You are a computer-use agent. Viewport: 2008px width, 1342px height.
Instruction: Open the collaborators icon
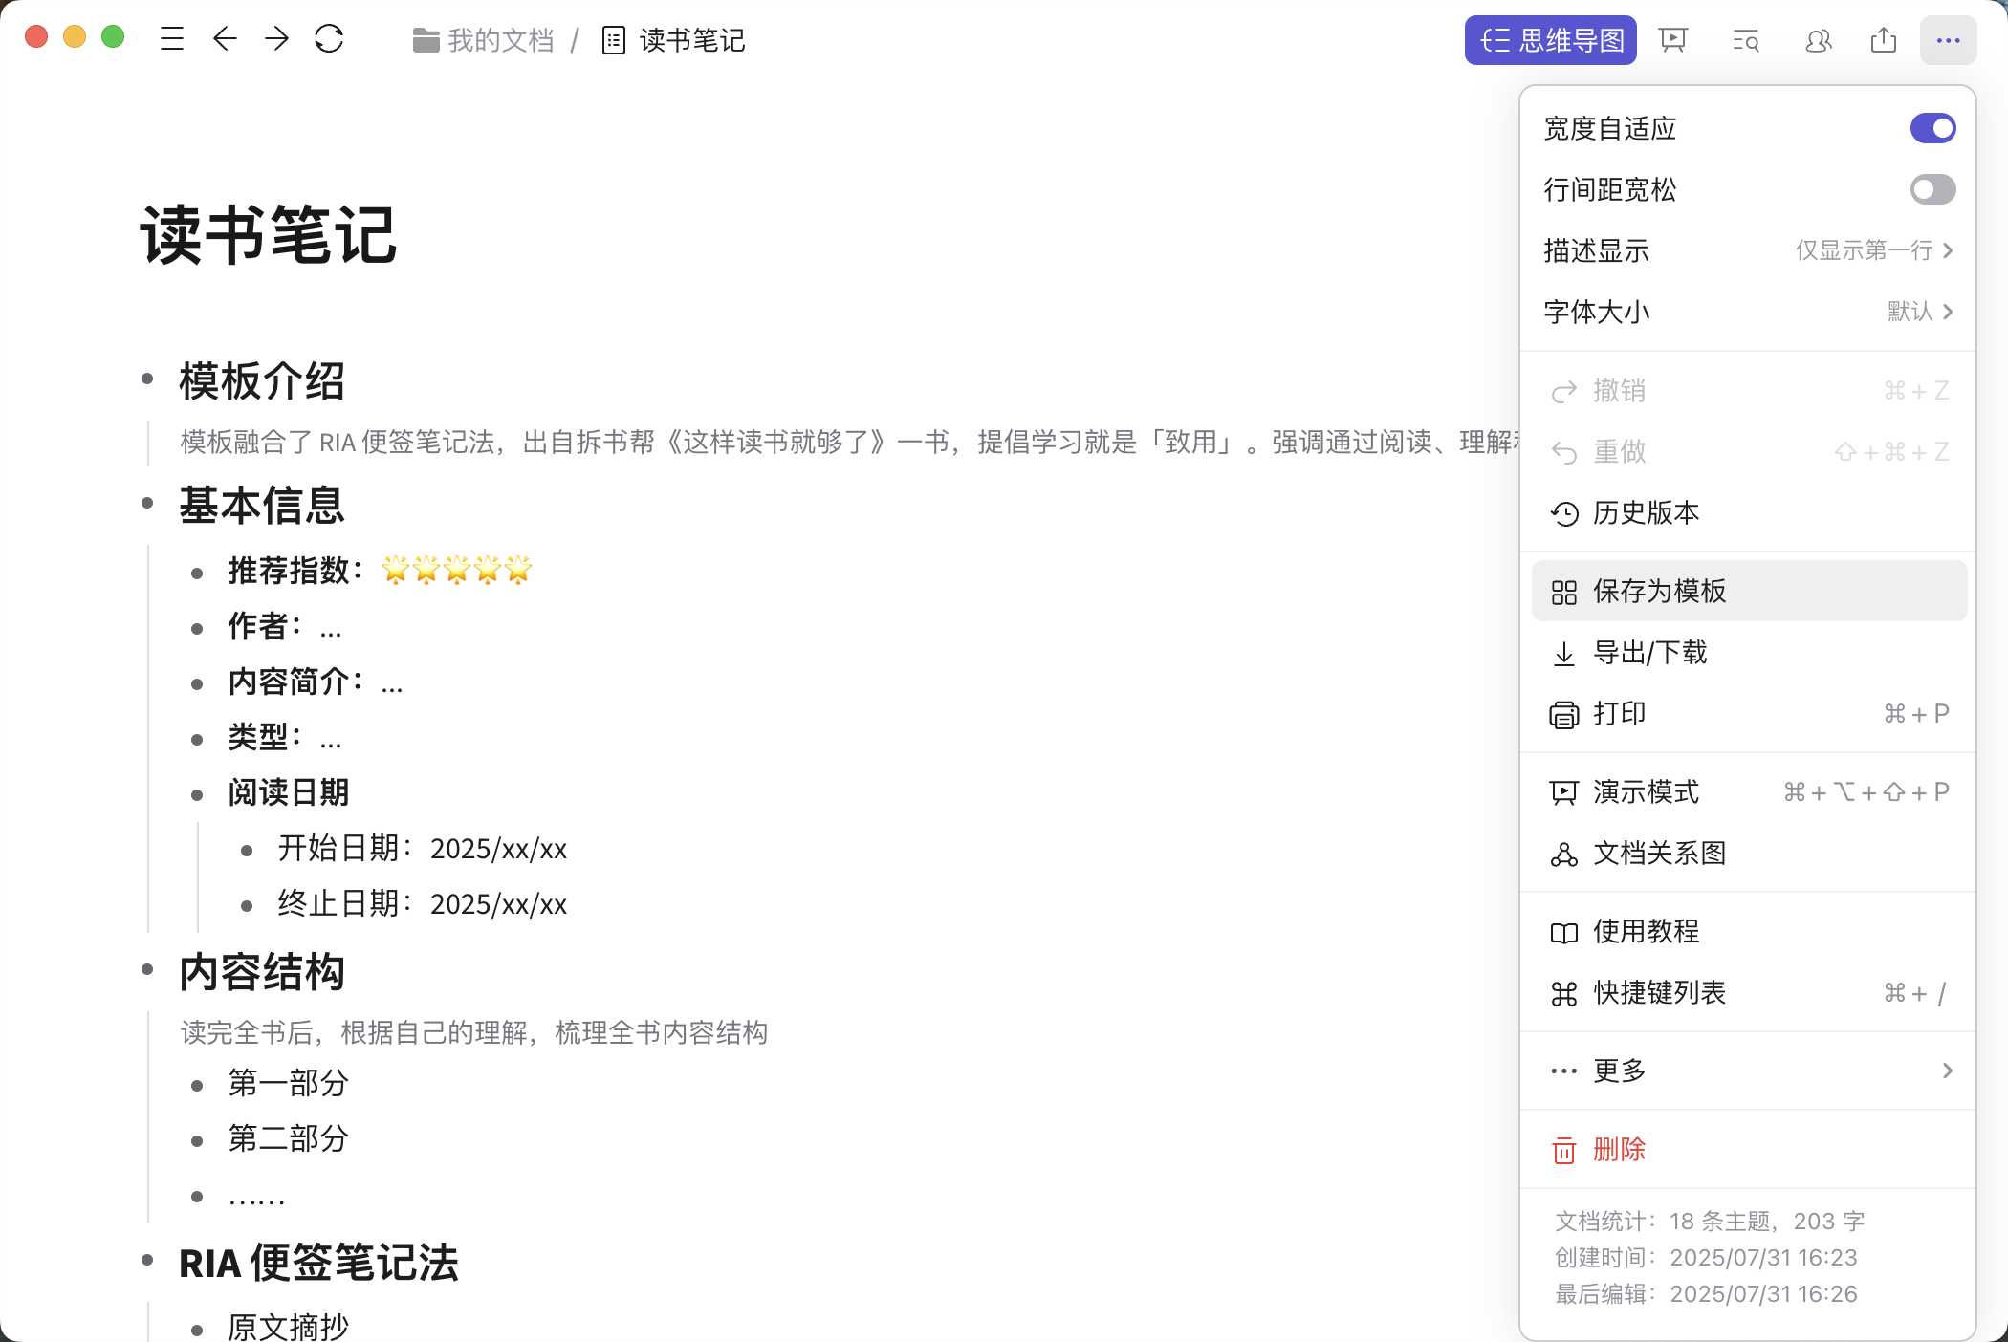pyautogui.click(x=1818, y=40)
